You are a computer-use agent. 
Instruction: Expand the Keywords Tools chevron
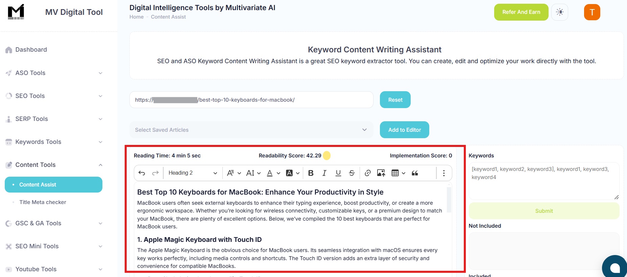pos(100,142)
